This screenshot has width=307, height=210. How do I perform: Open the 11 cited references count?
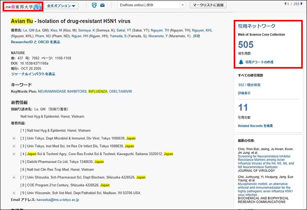click(x=243, y=107)
